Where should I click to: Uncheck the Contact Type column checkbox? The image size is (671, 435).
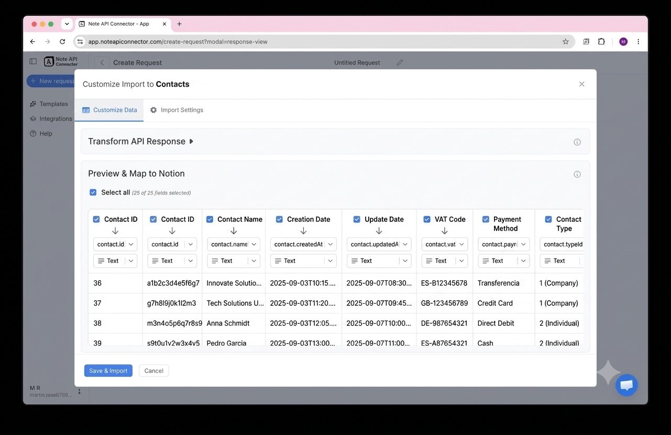coord(548,220)
